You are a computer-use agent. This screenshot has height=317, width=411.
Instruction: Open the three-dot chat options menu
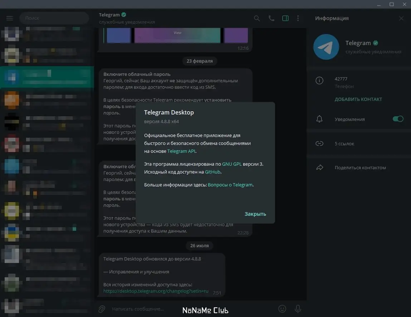(298, 18)
